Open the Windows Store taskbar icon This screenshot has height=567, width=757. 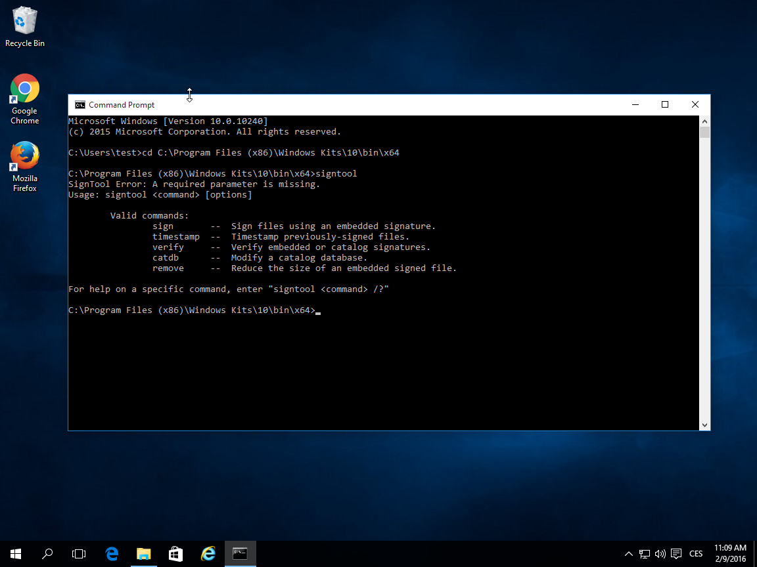(x=175, y=554)
